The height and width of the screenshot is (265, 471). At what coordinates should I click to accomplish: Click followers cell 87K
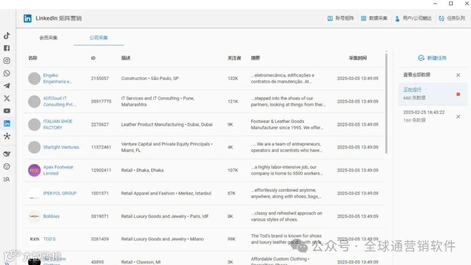pos(231,193)
